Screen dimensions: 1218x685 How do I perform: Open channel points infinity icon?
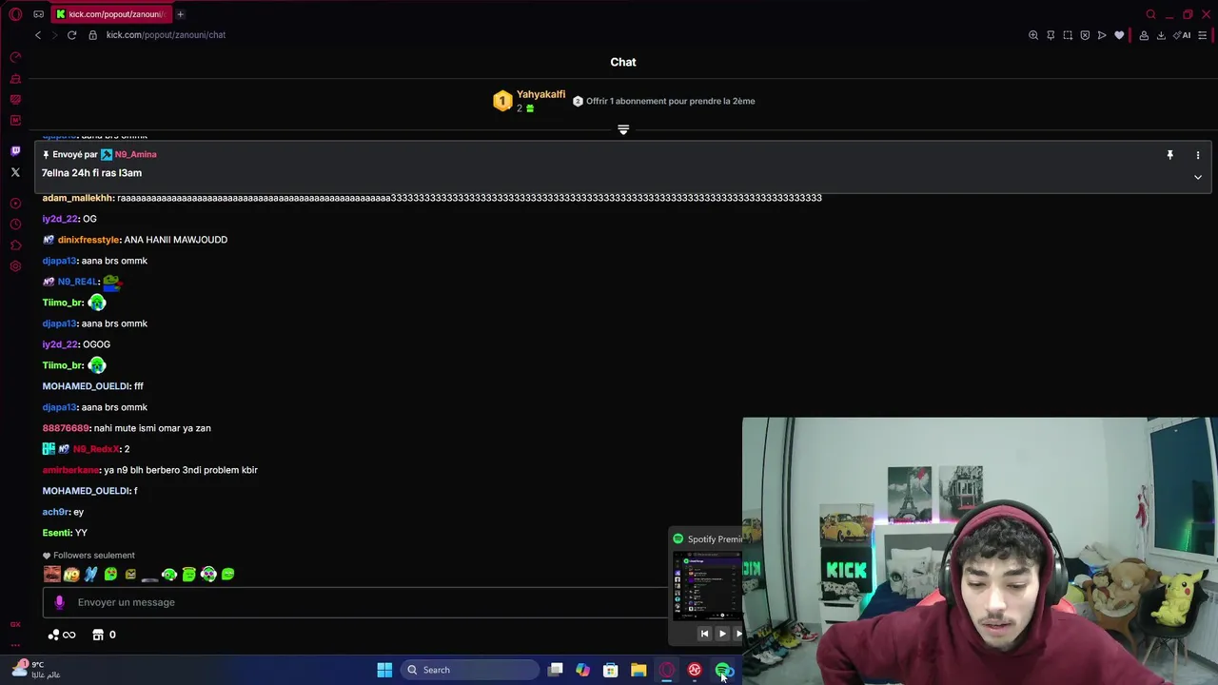[62, 635]
